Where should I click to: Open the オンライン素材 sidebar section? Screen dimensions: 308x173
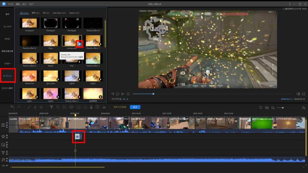[x=7, y=88]
